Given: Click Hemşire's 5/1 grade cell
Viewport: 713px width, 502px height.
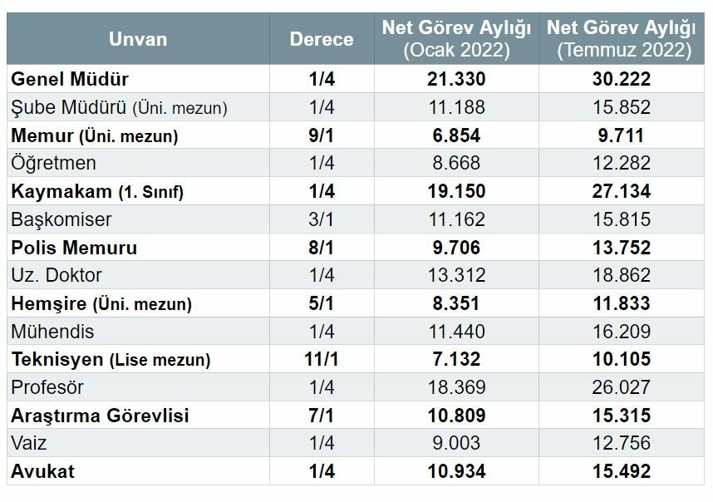Looking at the screenshot, I should 322,304.
